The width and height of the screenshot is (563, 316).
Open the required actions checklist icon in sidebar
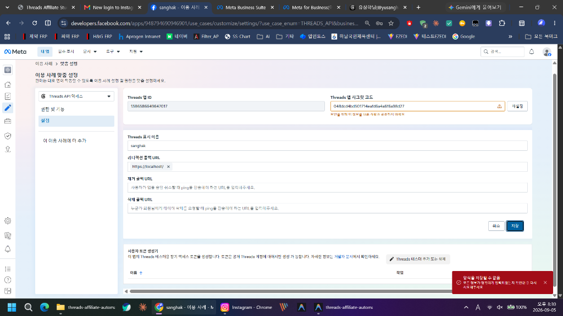pos(8,96)
